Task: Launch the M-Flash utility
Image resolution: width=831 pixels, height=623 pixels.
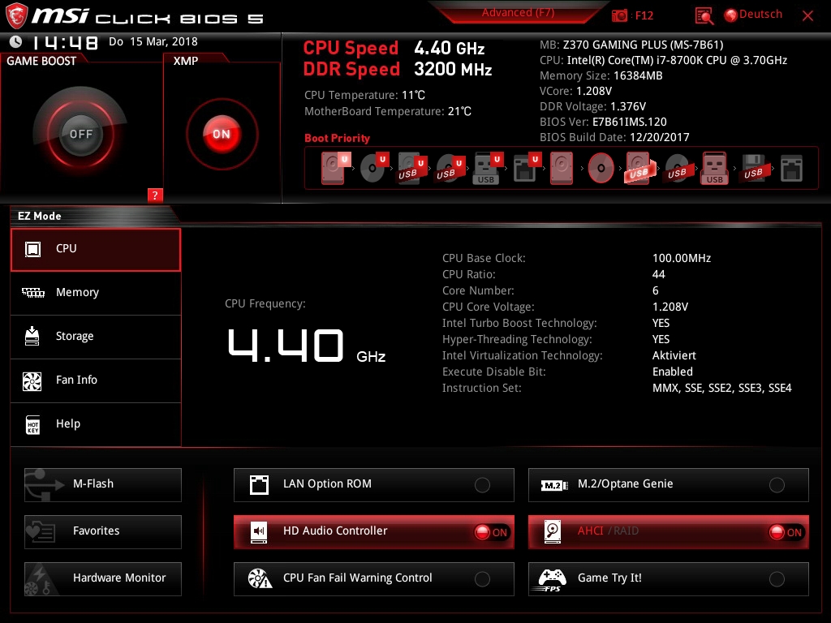Action: (x=103, y=485)
